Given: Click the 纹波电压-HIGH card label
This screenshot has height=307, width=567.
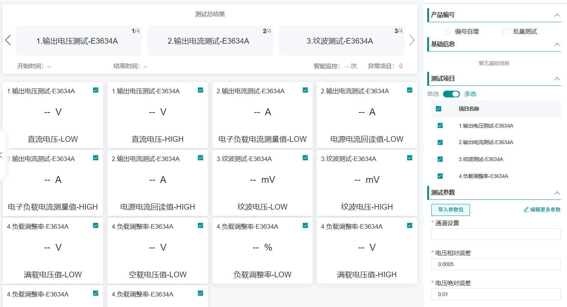Looking at the screenshot, I should [367, 207].
